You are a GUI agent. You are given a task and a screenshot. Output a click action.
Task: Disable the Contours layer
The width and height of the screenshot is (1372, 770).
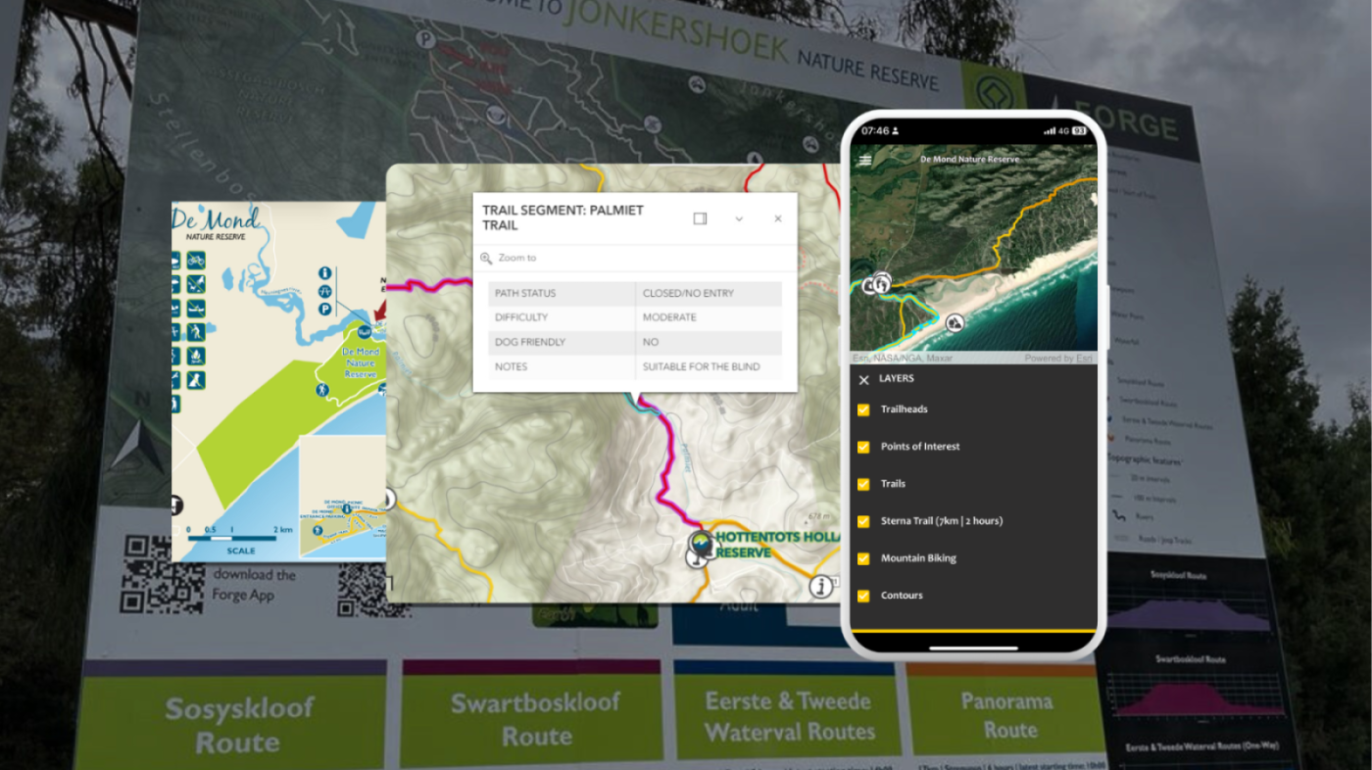click(863, 595)
